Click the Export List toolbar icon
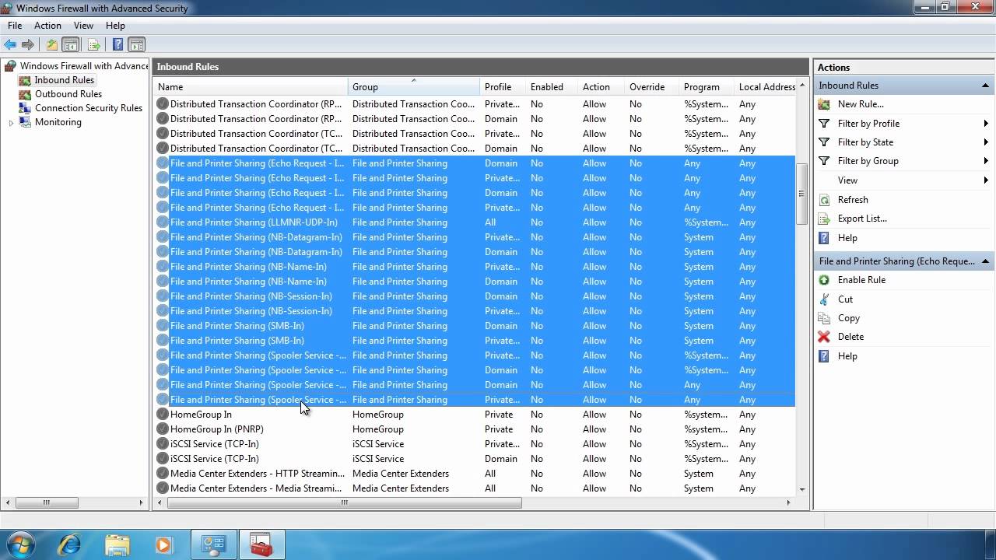 [x=93, y=44]
